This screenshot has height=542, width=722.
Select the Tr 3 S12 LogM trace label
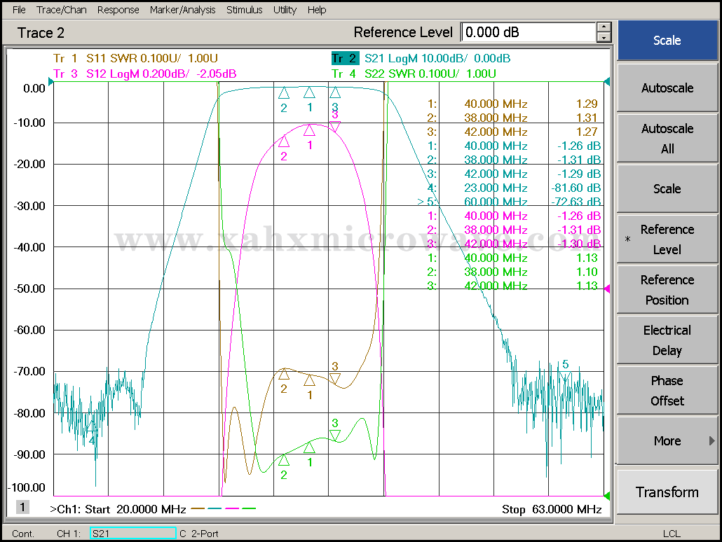[144, 74]
